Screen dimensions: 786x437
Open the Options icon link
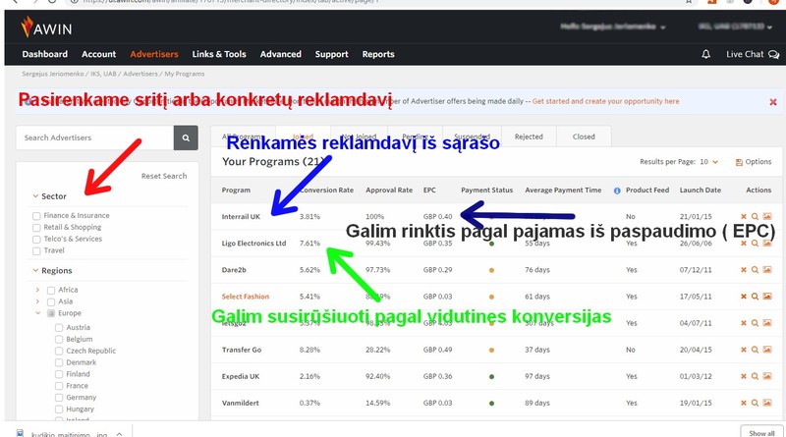pyautogui.click(x=754, y=162)
